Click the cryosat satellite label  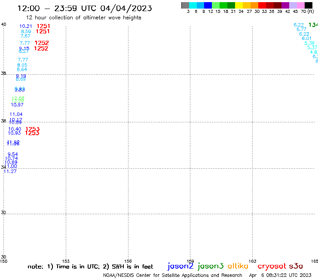click(x=272, y=266)
